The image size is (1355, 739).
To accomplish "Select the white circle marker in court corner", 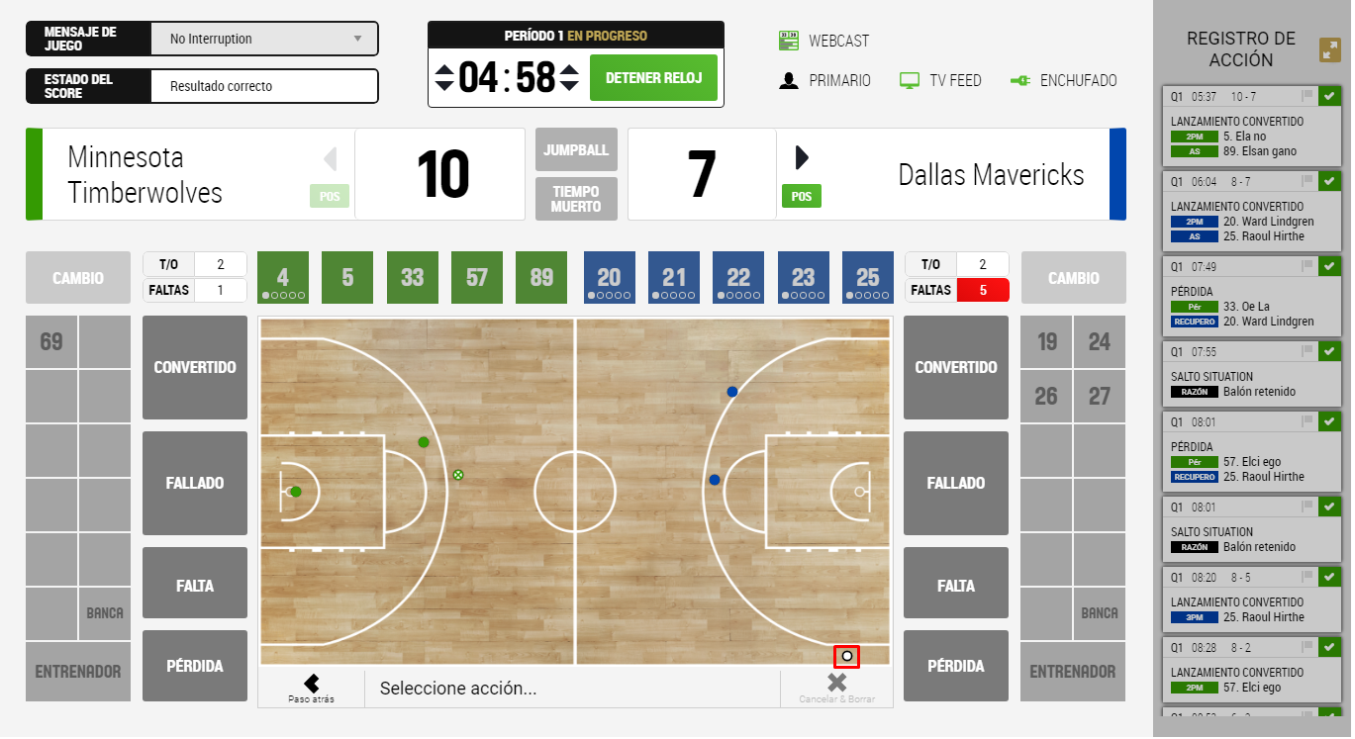I will point(847,656).
